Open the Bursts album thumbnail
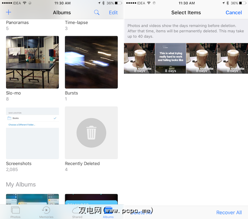Screen dimensions: 248x219 [x=91, y=62]
